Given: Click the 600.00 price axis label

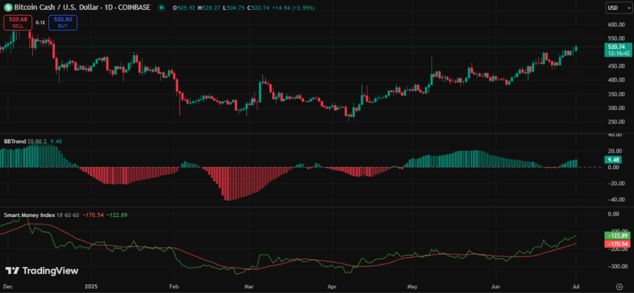Looking at the screenshot, I should pos(616,24).
